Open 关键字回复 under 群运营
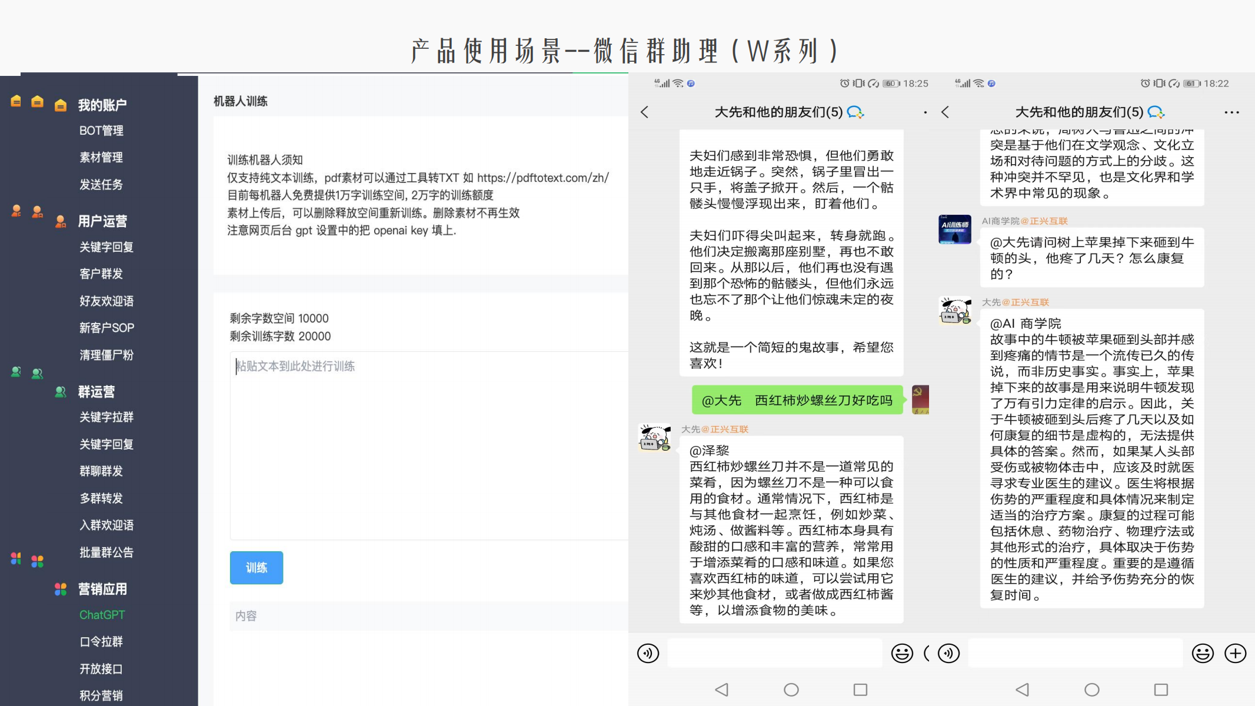Screen dimensions: 1255x706 106,444
